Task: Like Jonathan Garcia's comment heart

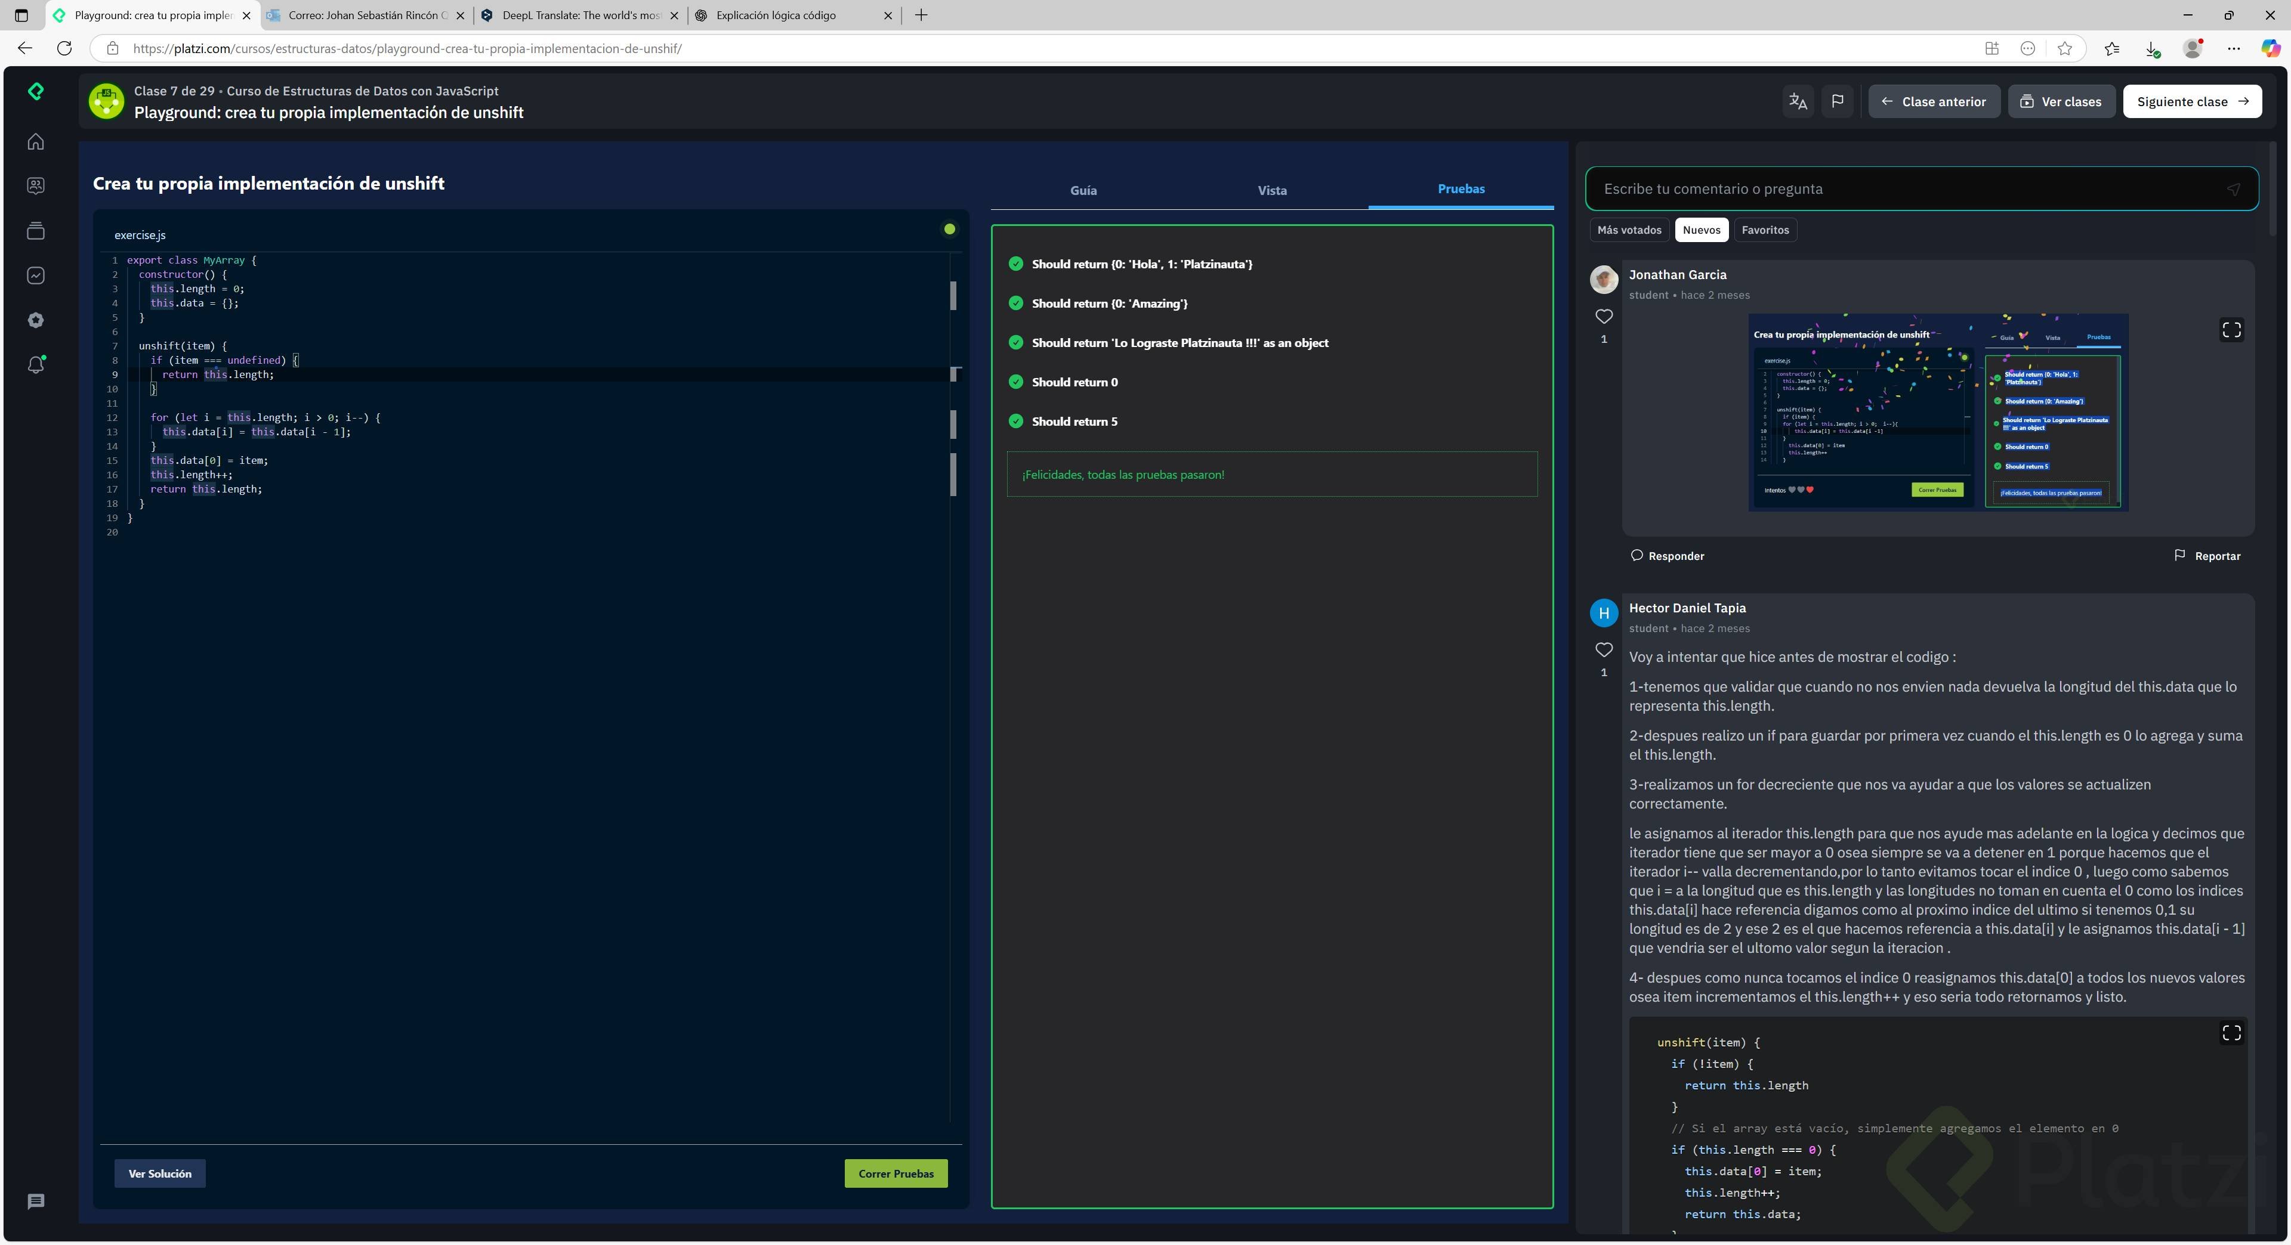Action: [1604, 317]
